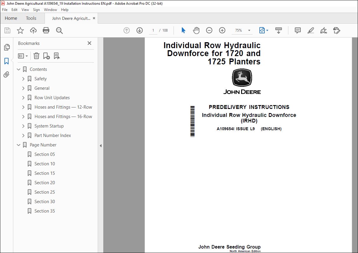
Task: Close the John Deere document tab
Action: click(x=94, y=18)
